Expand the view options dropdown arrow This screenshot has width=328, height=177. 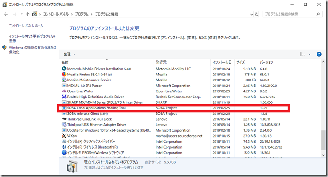click(x=309, y=54)
